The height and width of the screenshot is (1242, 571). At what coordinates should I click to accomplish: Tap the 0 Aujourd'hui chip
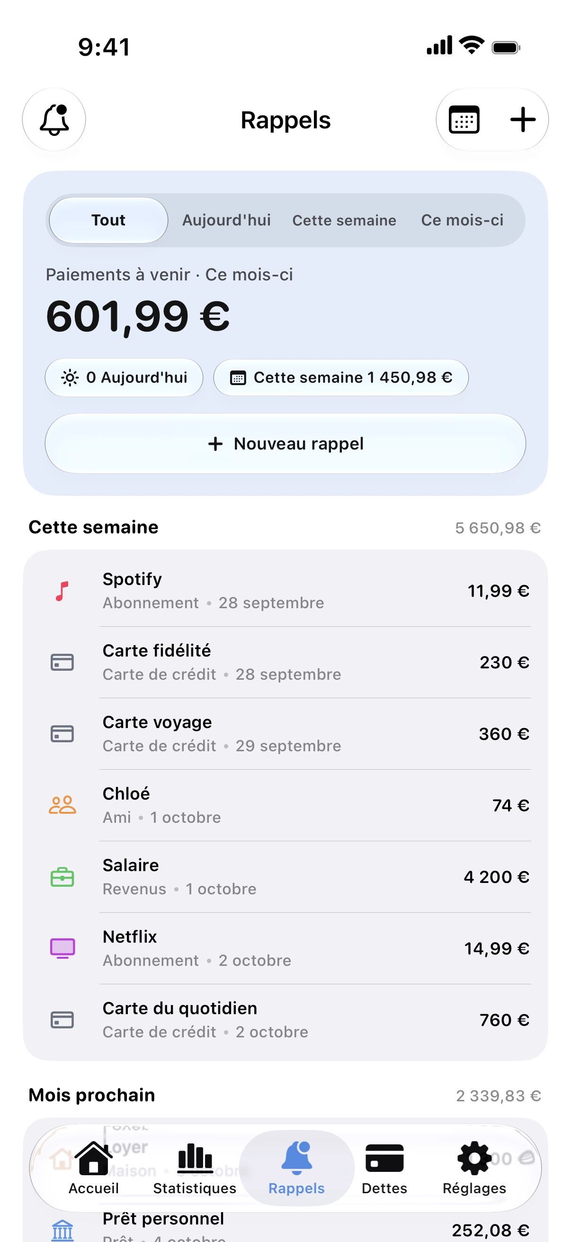tap(124, 378)
